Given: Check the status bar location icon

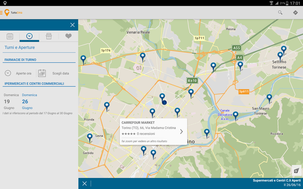Looking at the screenshot, I should point(5,3).
